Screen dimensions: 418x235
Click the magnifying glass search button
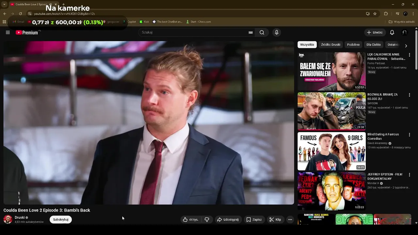click(262, 32)
